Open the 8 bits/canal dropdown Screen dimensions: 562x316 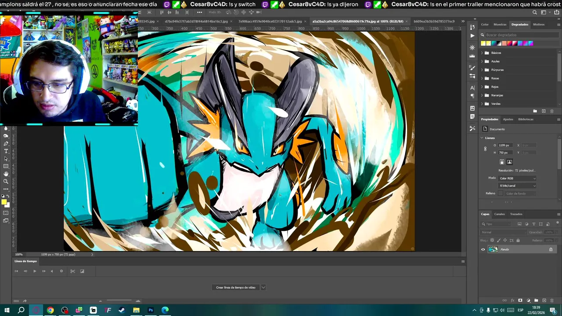[x=517, y=186]
